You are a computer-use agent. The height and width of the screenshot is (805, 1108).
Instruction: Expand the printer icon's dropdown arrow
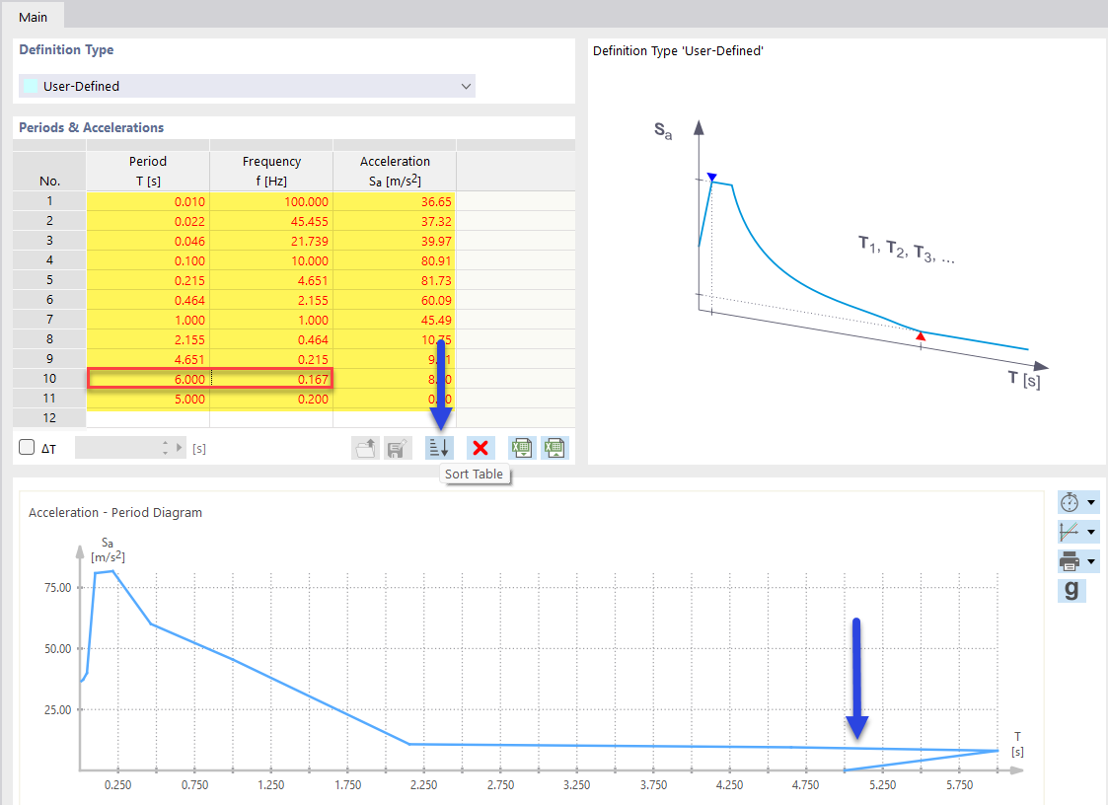point(1091,560)
